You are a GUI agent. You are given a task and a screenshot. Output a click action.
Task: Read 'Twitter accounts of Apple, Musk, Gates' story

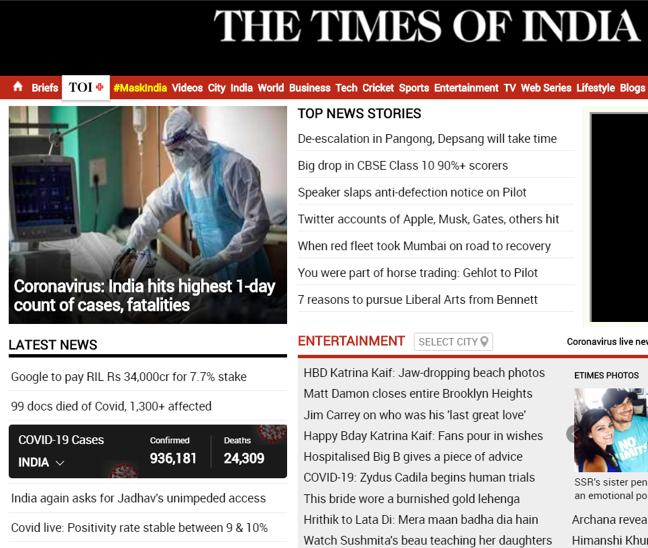(428, 219)
